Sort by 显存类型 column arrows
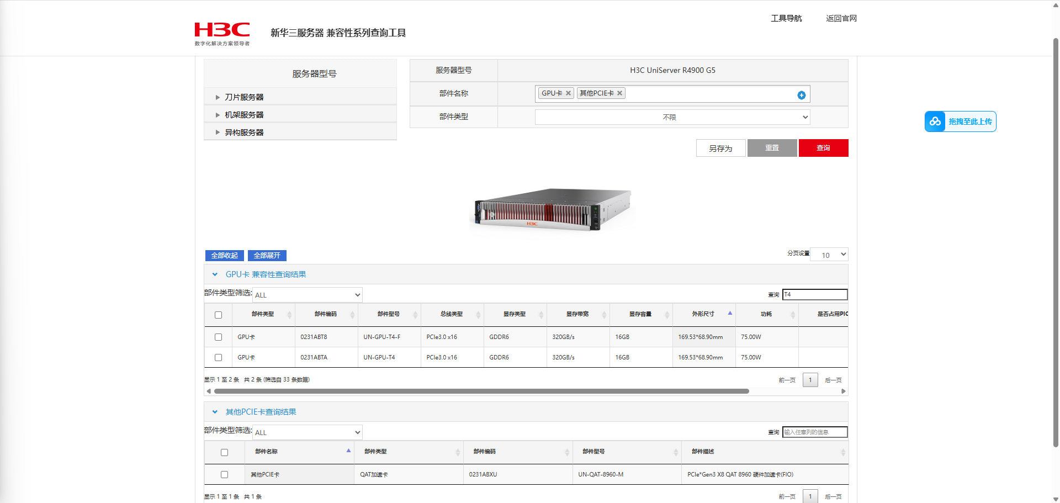 pyautogui.click(x=541, y=315)
